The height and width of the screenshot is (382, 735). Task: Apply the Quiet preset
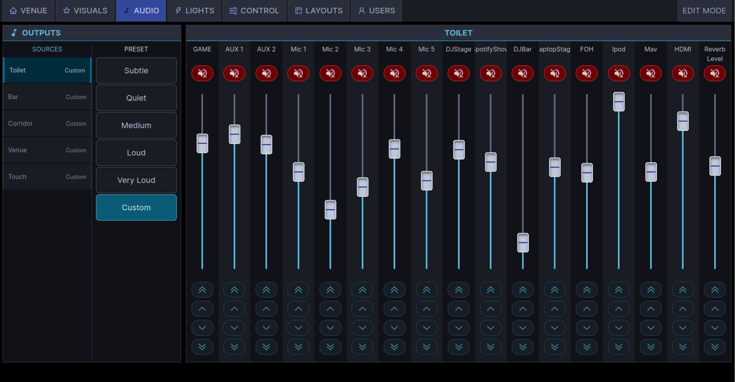136,98
